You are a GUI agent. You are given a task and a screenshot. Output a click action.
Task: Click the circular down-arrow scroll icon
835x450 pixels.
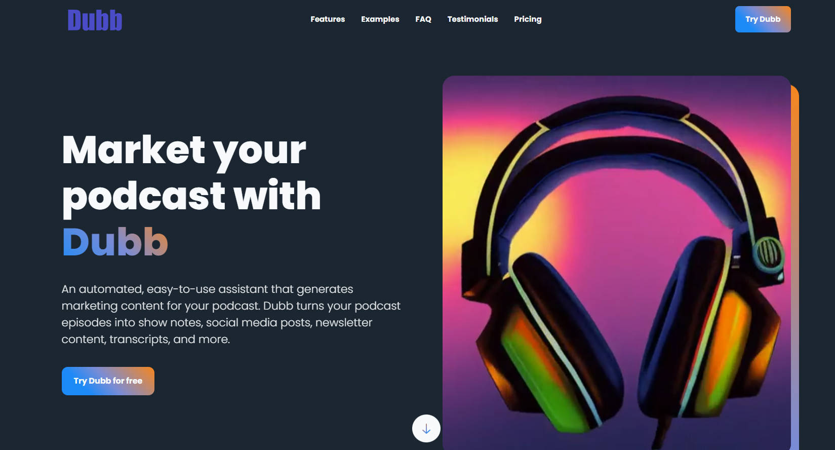(x=426, y=428)
